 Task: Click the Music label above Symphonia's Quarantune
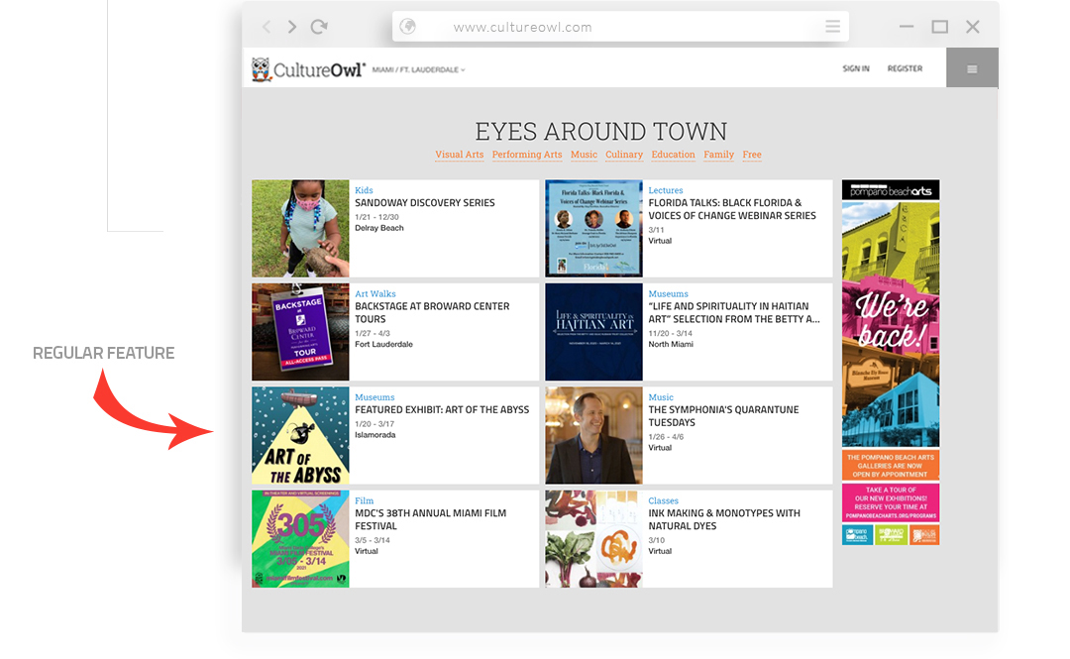pos(661,396)
